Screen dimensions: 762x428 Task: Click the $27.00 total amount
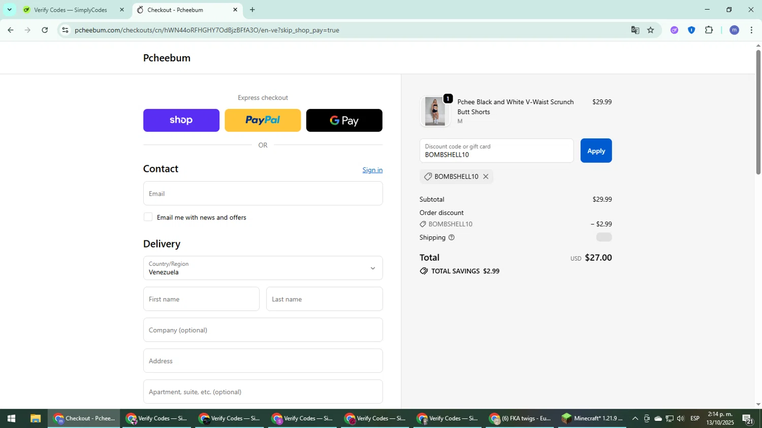(x=598, y=258)
